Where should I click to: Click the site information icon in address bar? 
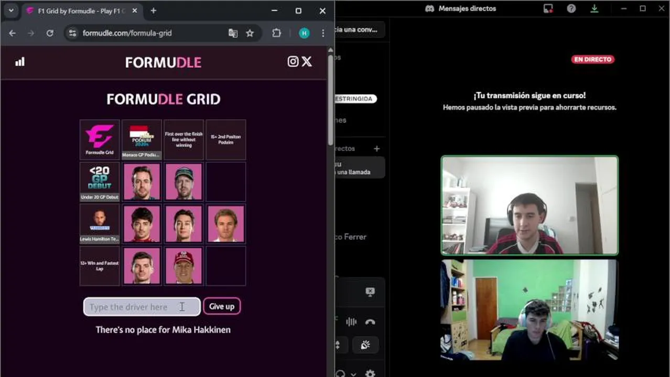point(72,33)
